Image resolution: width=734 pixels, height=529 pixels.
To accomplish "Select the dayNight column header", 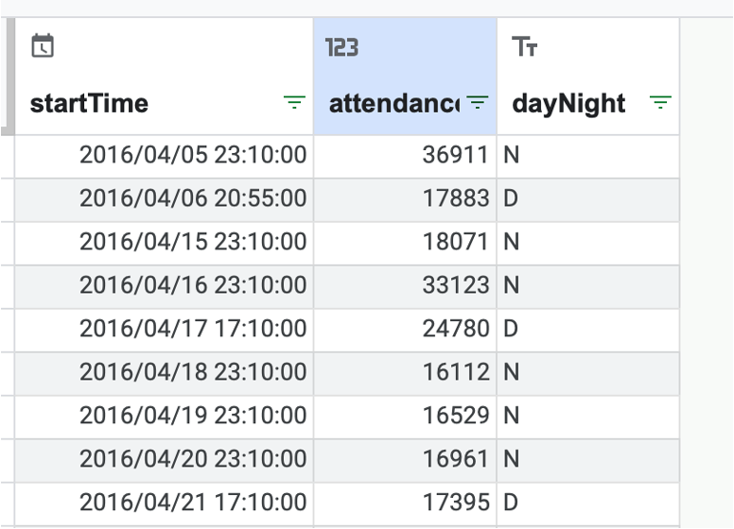I will (588, 77).
